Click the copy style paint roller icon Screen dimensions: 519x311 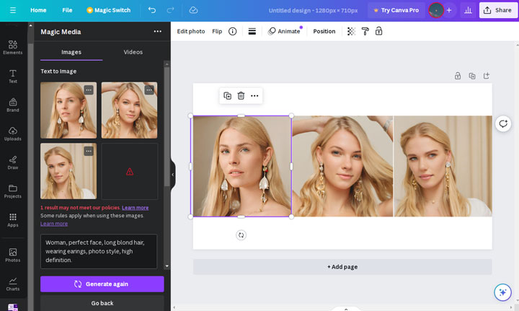point(365,32)
